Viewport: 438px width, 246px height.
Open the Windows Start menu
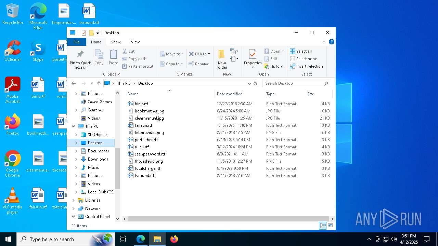click(8, 239)
